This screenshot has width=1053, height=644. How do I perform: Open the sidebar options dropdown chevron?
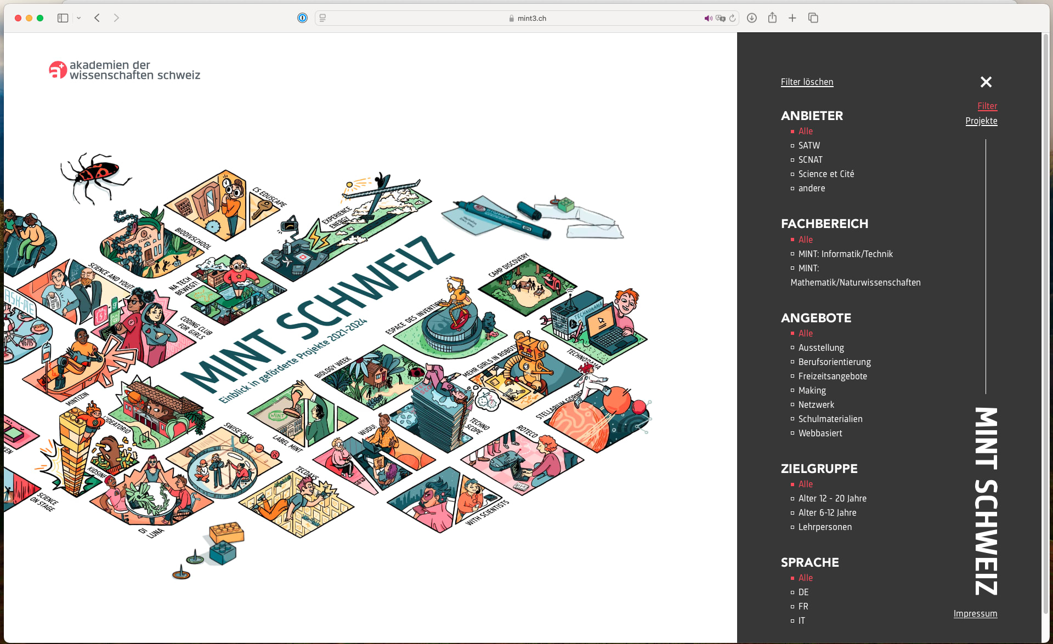(x=79, y=18)
